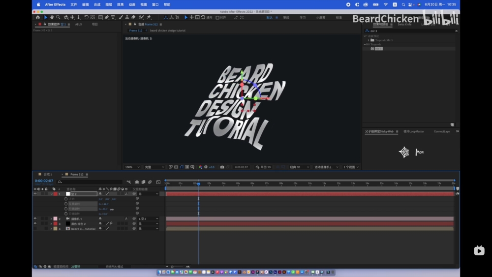This screenshot has height=277, width=492.
Task: Select the Brush tool
Action: [x=121, y=18]
